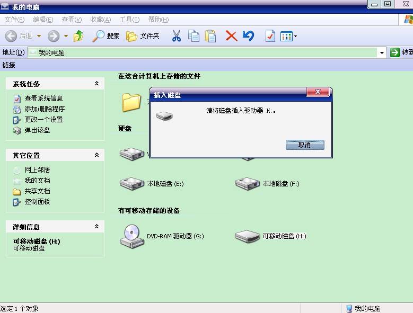Image resolution: width=413 pixels, height=313 pixels.
Task: Click the 可移动磁盘 (H:) label in file area
Action: point(285,236)
